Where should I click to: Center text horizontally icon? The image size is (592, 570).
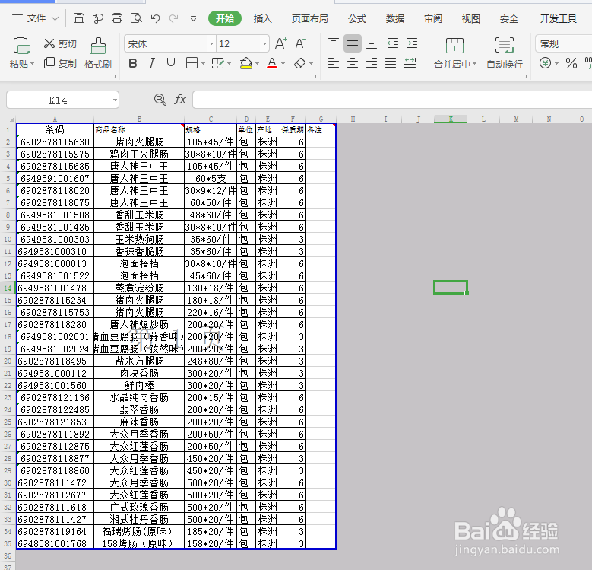click(353, 63)
